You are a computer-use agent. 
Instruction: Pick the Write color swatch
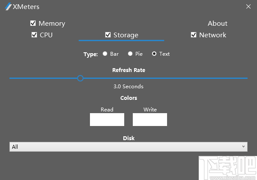click(x=150, y=120)
